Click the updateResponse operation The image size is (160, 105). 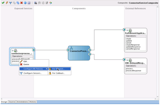click(133, 47)
